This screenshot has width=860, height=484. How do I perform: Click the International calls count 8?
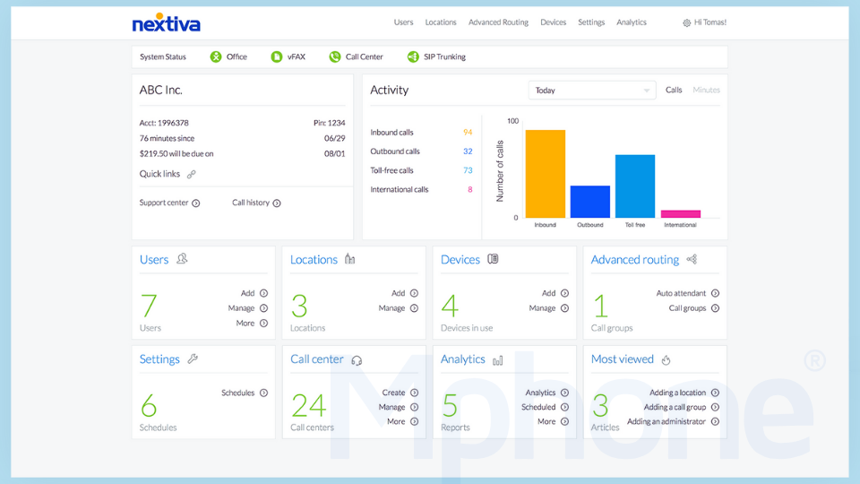click(x=470, y=189)
